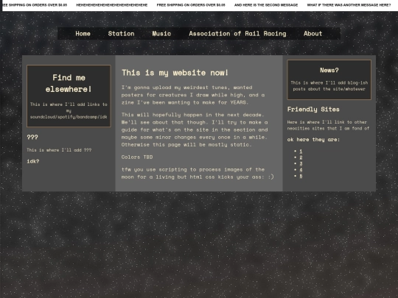Click the soundcloud/spotify/bandcamp/idk text
This screenshot has height=298, width=398.
[69, 117]
